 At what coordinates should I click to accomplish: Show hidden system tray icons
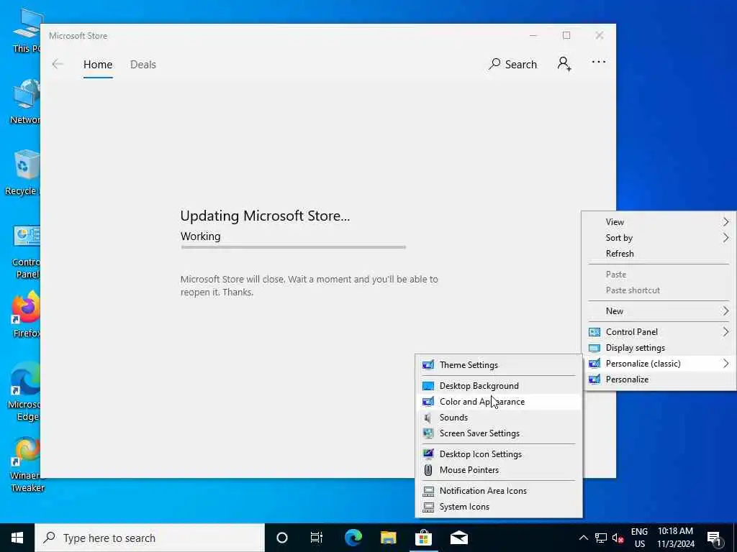coord(583,538)
